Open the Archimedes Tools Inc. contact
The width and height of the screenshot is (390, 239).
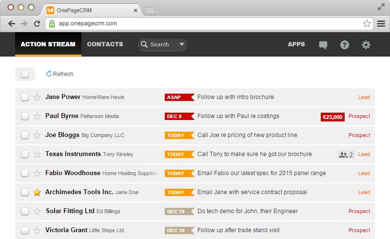(79, 192)
